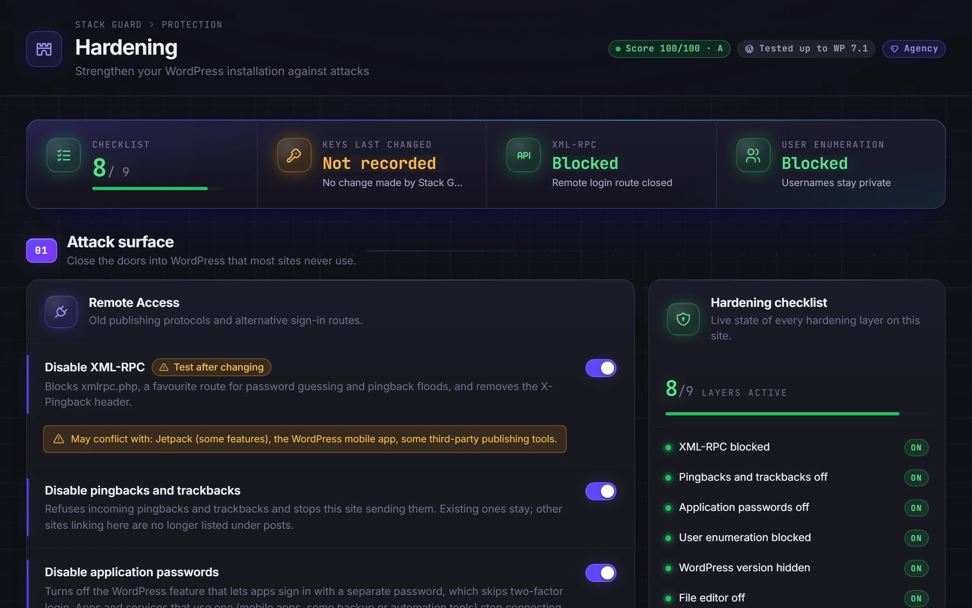Click the warning icon in Test after changing badge

[164, 367]
